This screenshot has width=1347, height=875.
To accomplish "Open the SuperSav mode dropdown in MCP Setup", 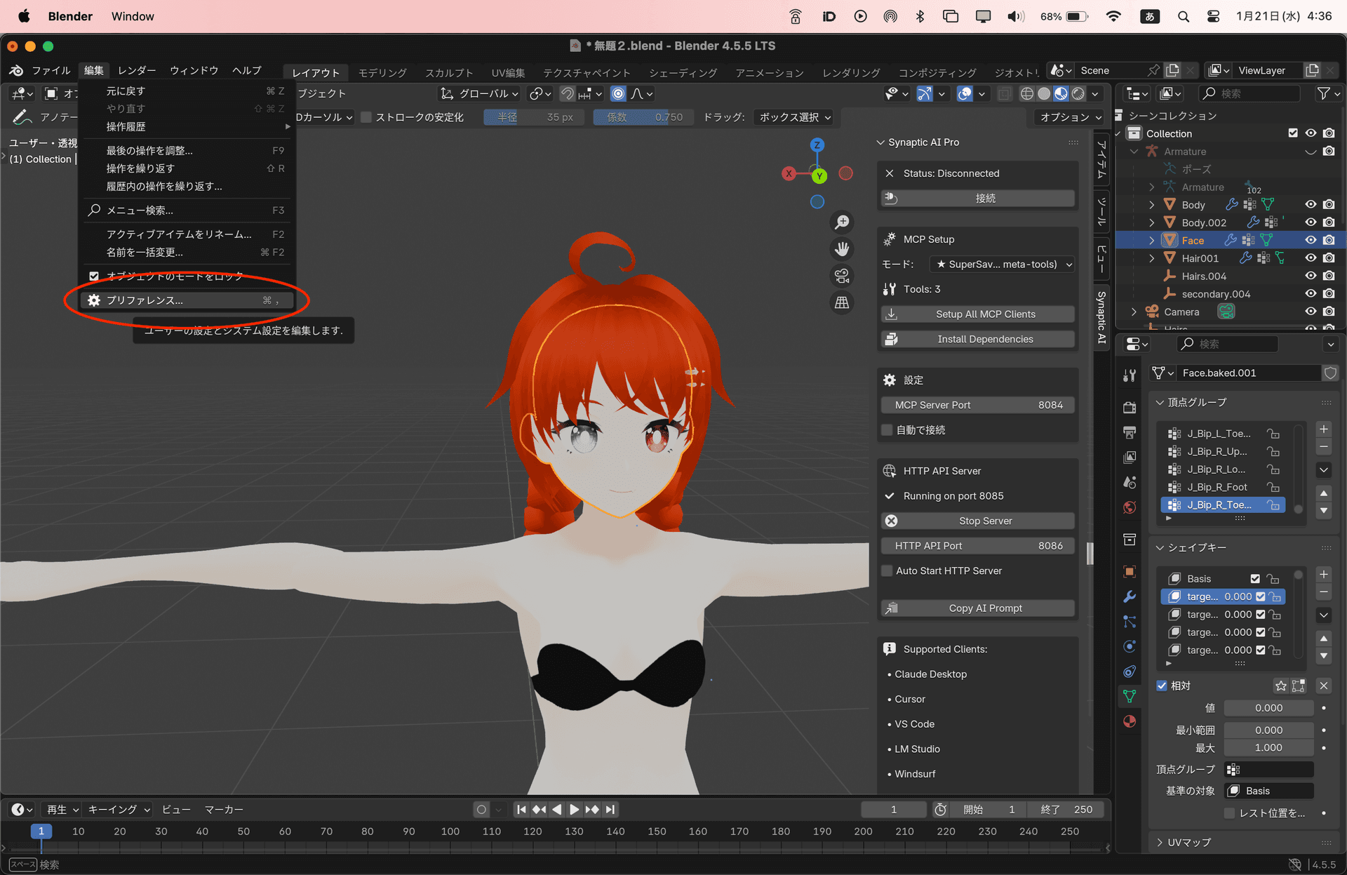I will click(1002, 264).
